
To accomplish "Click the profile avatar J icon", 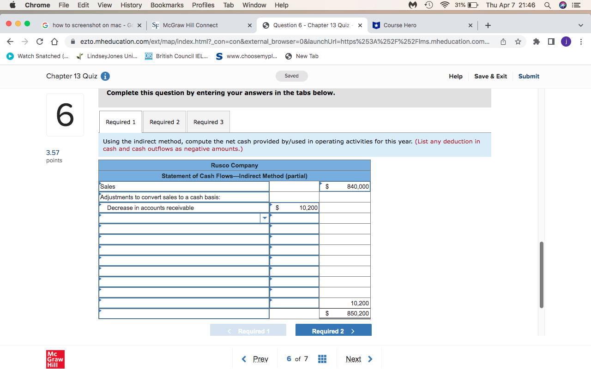I will 566,41.
